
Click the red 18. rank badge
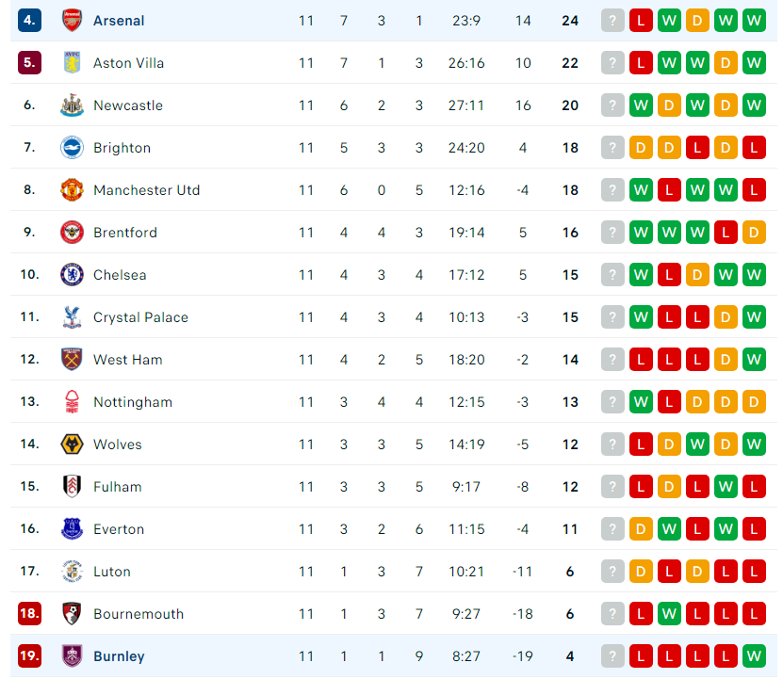(29, 613)
